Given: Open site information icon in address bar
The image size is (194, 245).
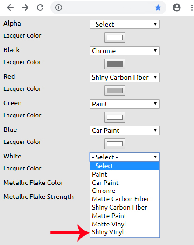Looking at the screenshot, I should 59,7.
